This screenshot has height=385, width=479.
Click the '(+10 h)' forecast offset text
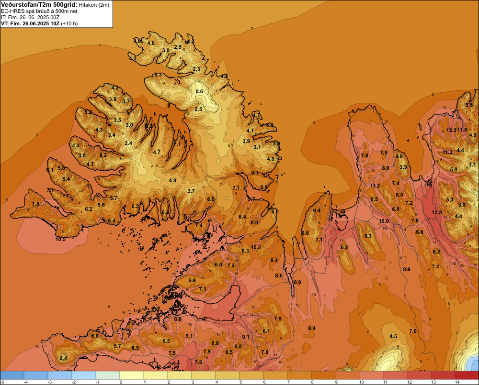69,23
